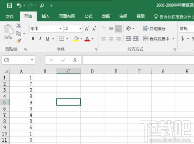Open the 剪贴板 dialog launcher
Screen dimensions: 194x144
(26, 49)
